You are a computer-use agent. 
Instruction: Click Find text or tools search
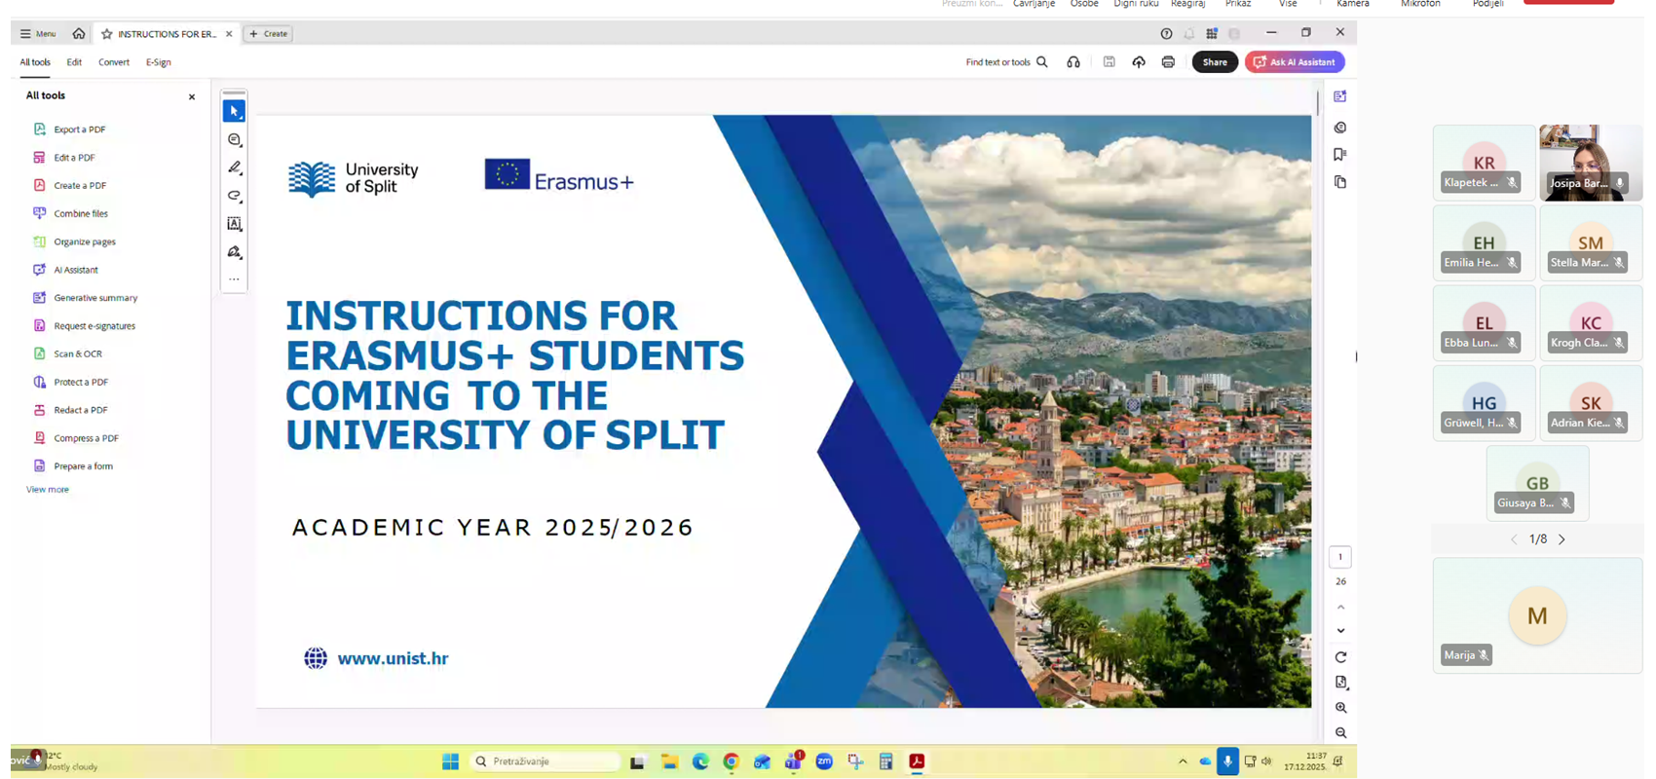[x=1006, y=62]
